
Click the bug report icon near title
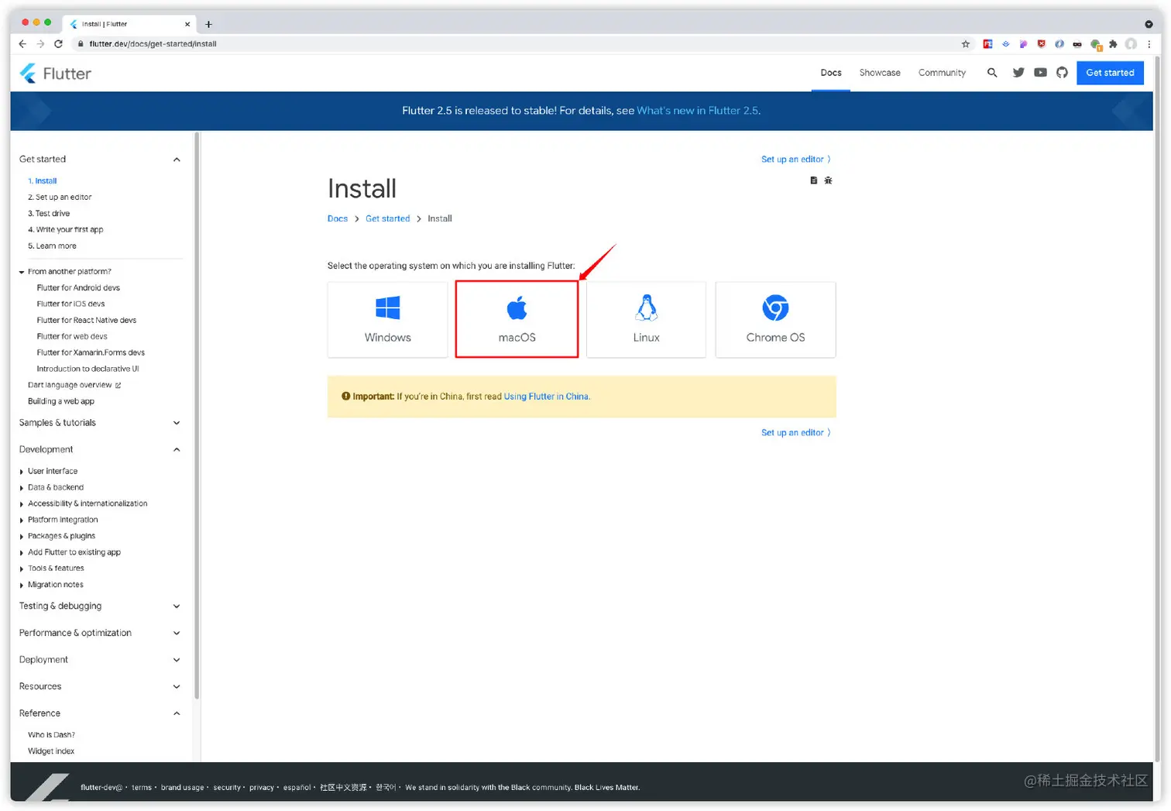[828, 180]
